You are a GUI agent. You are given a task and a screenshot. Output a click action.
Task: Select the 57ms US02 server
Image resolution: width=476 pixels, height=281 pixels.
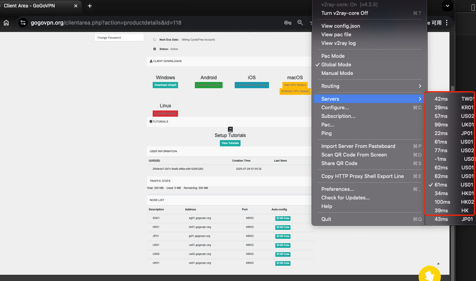tap(451, 116)
